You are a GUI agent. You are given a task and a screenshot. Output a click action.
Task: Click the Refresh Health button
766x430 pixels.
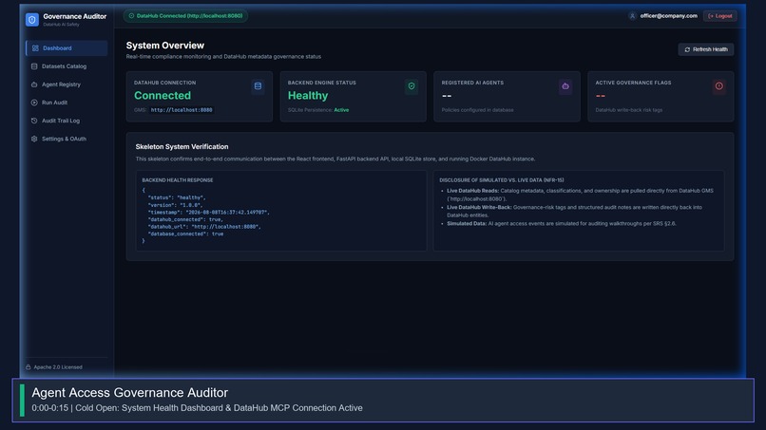(x=706, y=49)
